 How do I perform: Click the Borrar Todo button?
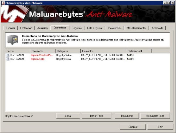[x=97, y=116]
